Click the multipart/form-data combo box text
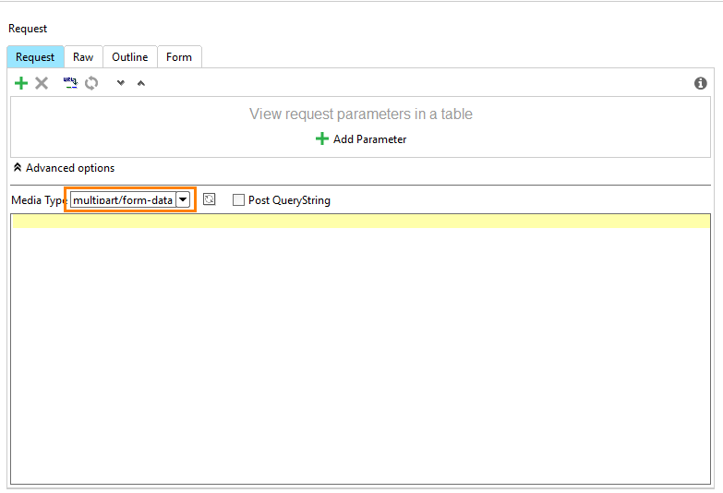This screenshot has width=723, height=493. [123, 199]
